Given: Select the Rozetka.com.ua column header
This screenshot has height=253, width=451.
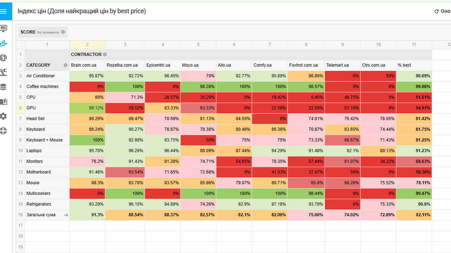Looking at the screenshot, I should click(x=122, y=65).
